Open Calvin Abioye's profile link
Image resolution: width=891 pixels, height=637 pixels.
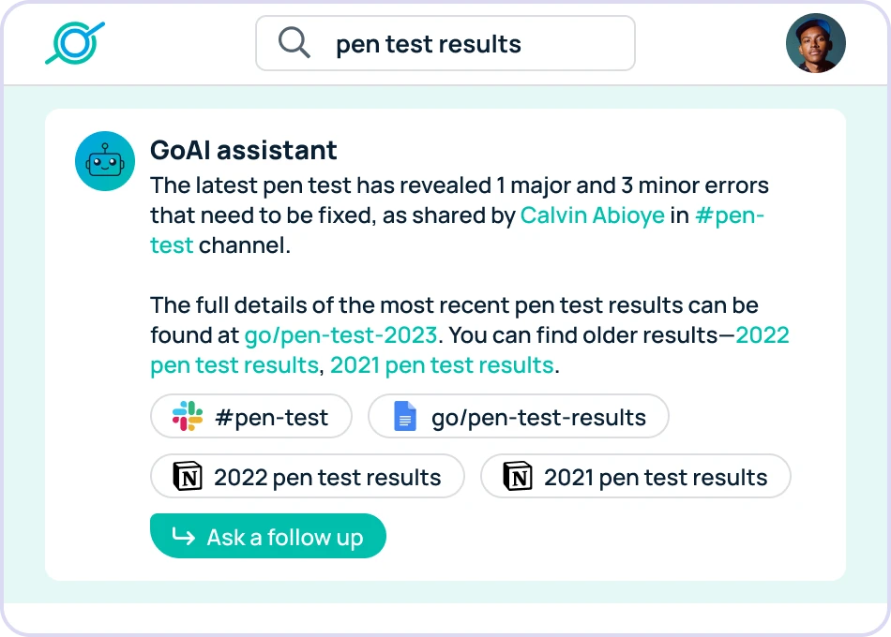pos(593,215)
